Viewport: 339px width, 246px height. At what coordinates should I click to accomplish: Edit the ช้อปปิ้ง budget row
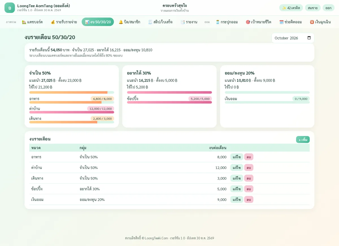point(237,189)
